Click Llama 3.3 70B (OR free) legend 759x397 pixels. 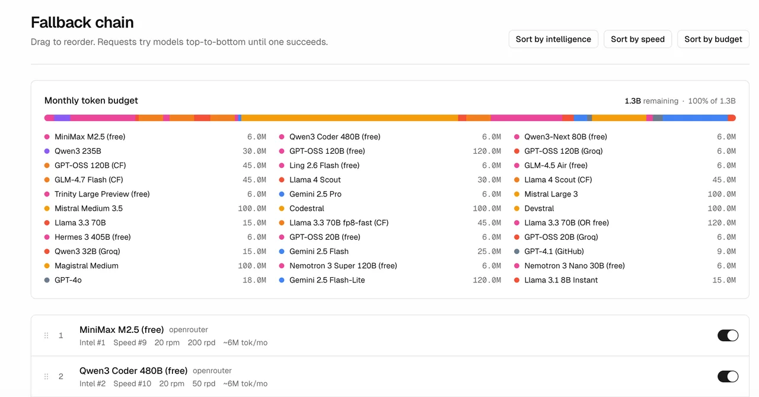tap(566, 223)
